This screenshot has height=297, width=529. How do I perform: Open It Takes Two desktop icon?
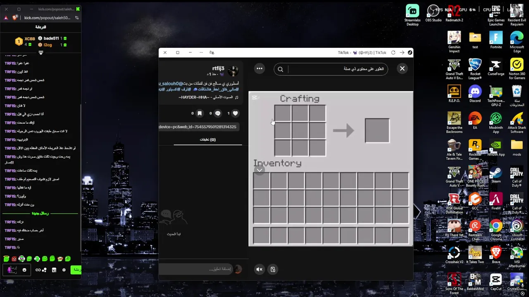(x=475, y=254)
